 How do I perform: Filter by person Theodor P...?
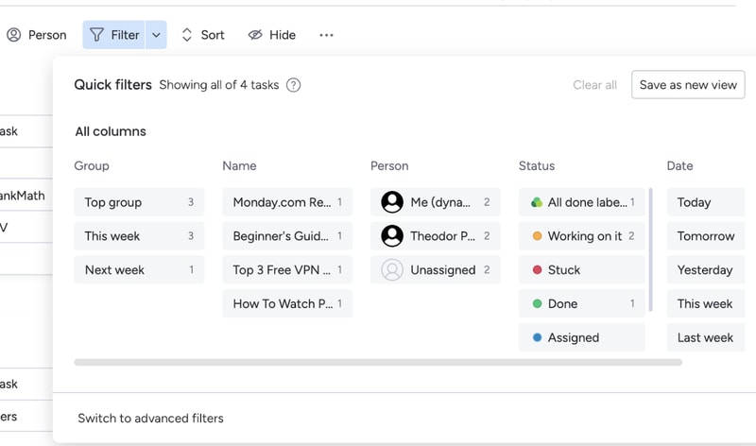(x=436, y=236)
